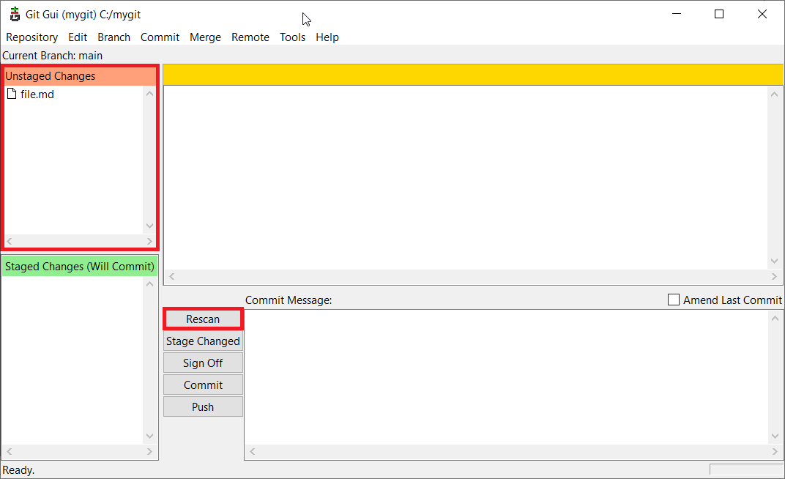
Task: Click the diff pane scroll-left arrow
Action: [171, 276]
